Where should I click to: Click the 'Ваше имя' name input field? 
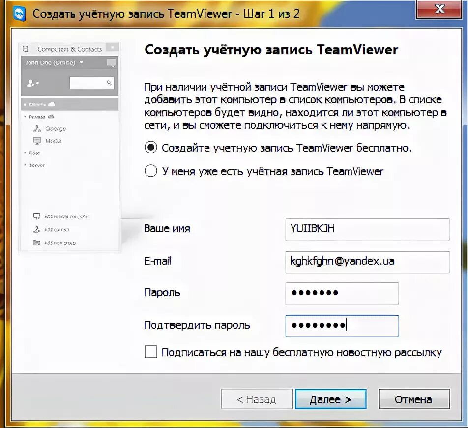click(x=367, y=229)
